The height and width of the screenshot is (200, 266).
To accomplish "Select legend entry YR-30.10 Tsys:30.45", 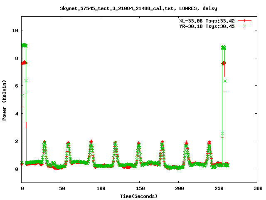I will (x=207, y=26).
